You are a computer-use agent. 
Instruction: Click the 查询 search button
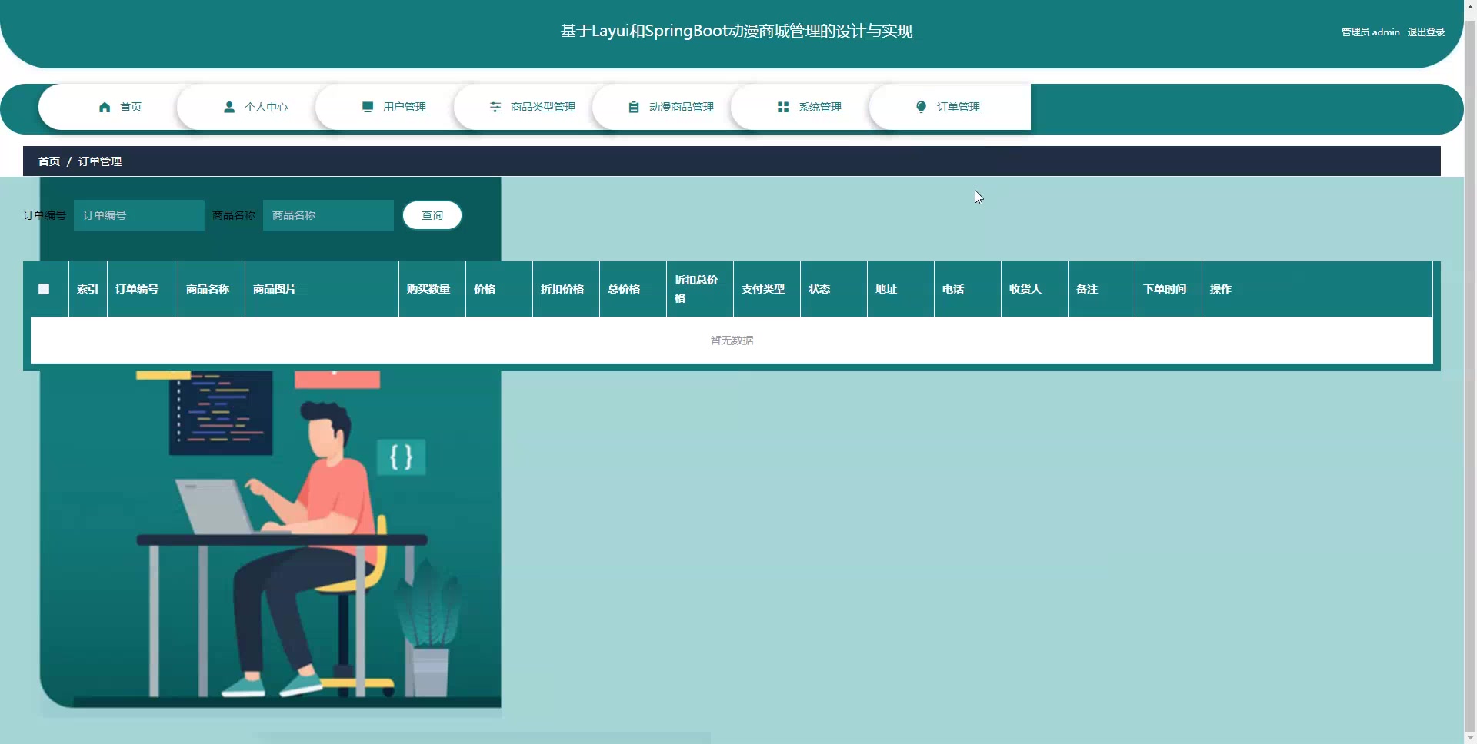(x=432, y=215)
